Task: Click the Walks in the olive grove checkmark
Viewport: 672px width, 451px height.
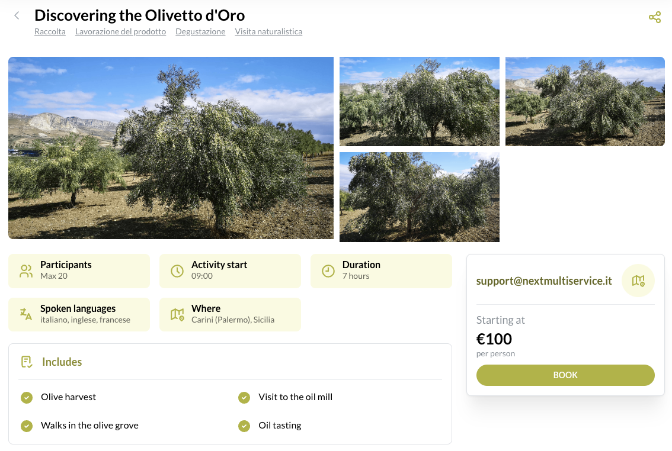Action: click(27, 426)
